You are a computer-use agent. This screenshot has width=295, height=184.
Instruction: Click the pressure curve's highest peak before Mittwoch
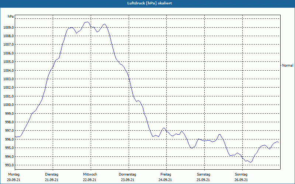pyautogui.click(x=87, y=22)
